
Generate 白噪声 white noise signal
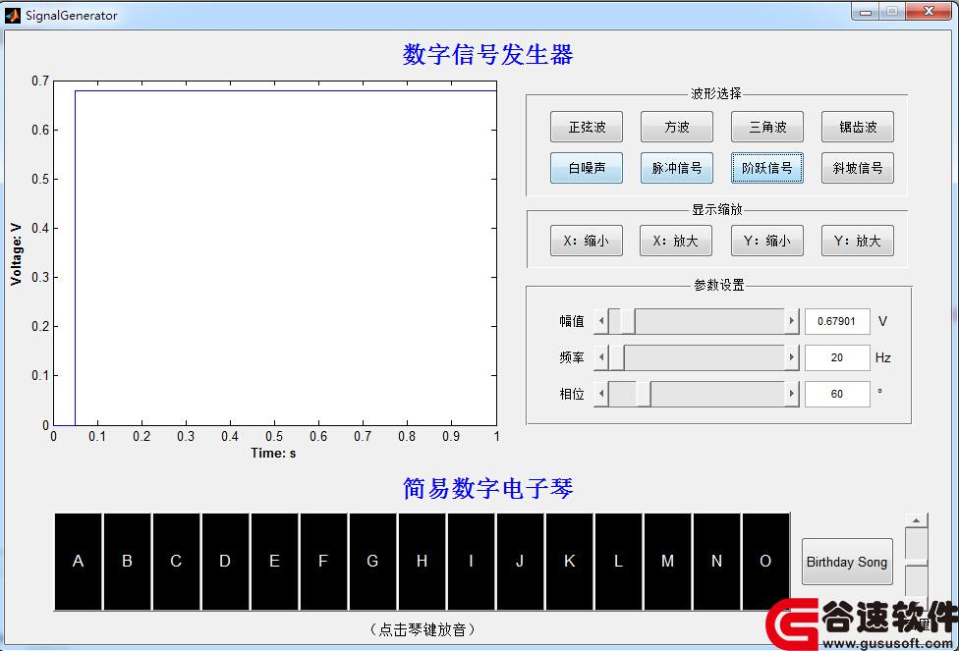[587, 168]
